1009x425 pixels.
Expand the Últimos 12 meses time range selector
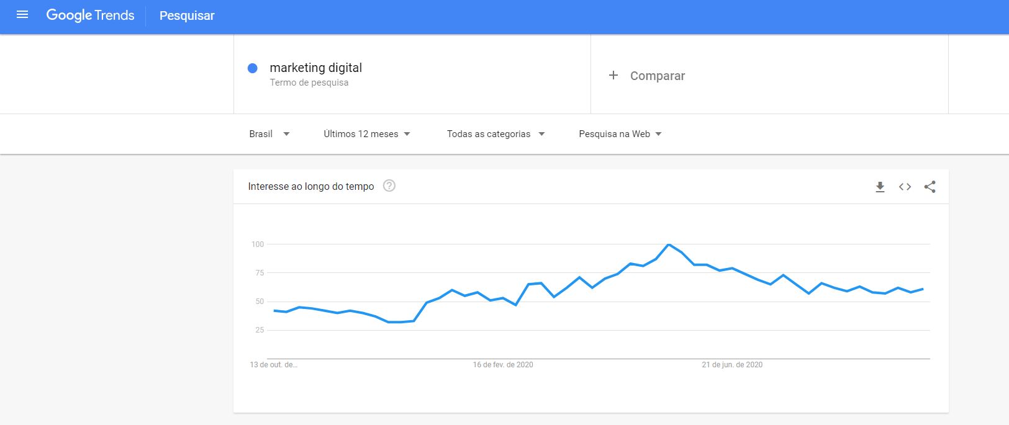366,133
